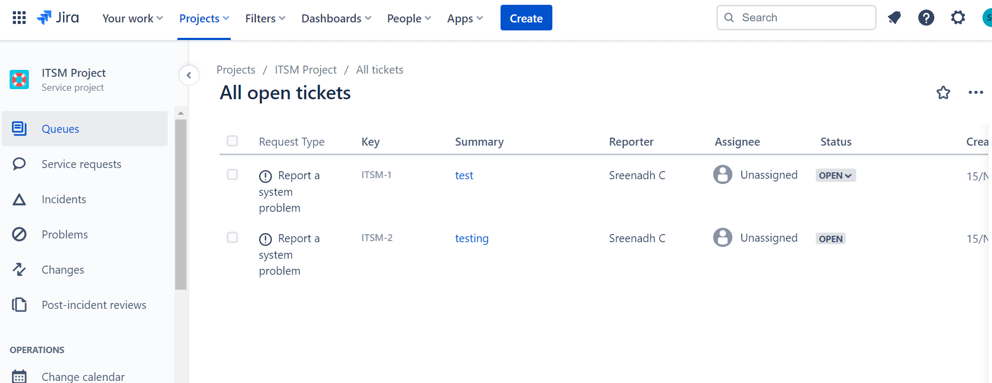Expand the Dashboards dropdown menu
Image resolution: width=992 pixels, height=383 pixels.
pyautogui.click(x=336, y=19)
